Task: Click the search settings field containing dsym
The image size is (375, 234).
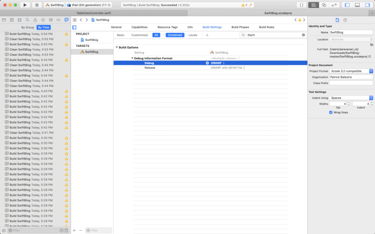Action: click(x=273, y=35)
